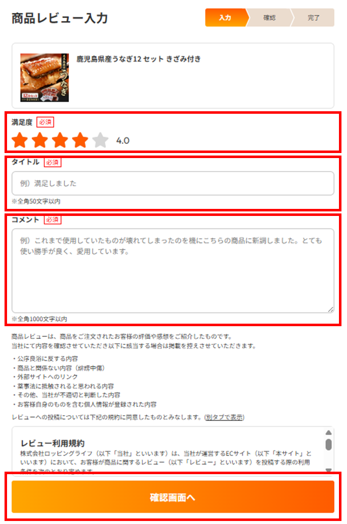347x524 pixels.
Task: Click the up arrow of terms scrollbar
Action: point(328,432)
